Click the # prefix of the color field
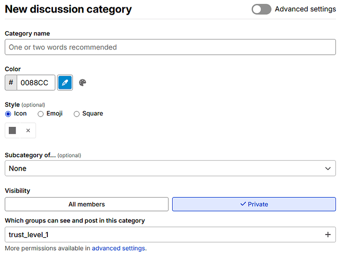350x260 pixels. point(11,83)
